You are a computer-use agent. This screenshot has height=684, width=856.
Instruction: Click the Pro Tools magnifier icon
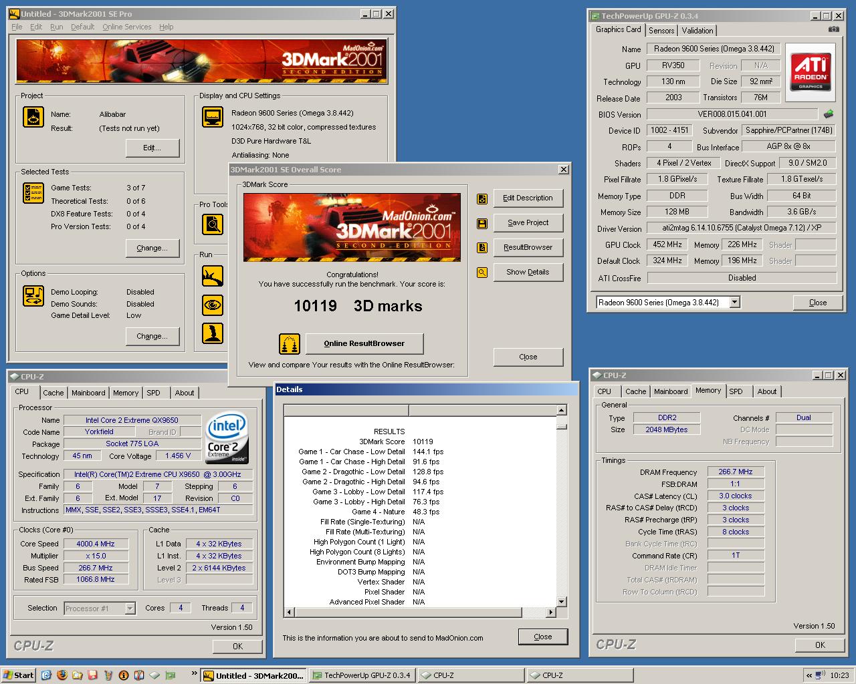(x=213, y=224)
